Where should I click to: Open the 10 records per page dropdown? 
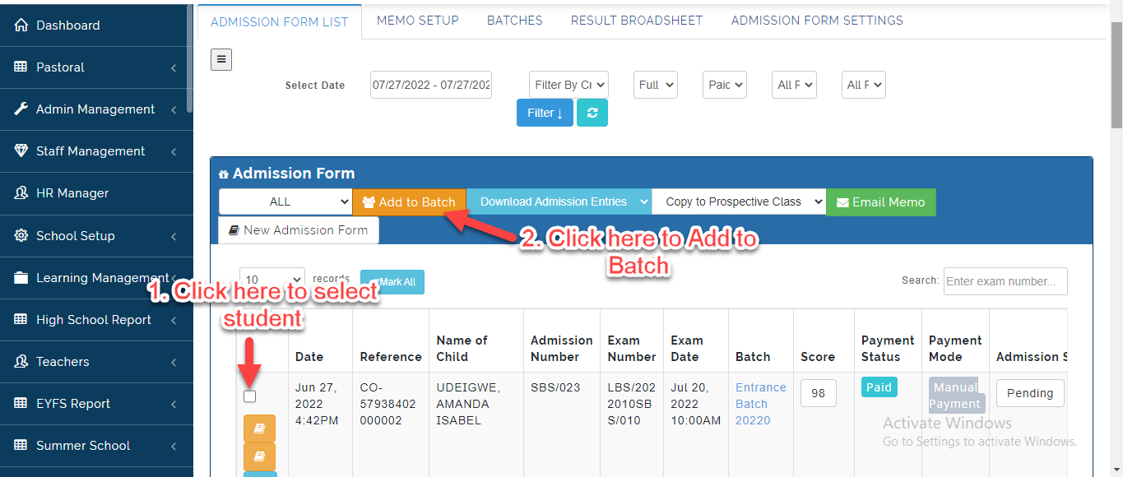coord(272,280)
